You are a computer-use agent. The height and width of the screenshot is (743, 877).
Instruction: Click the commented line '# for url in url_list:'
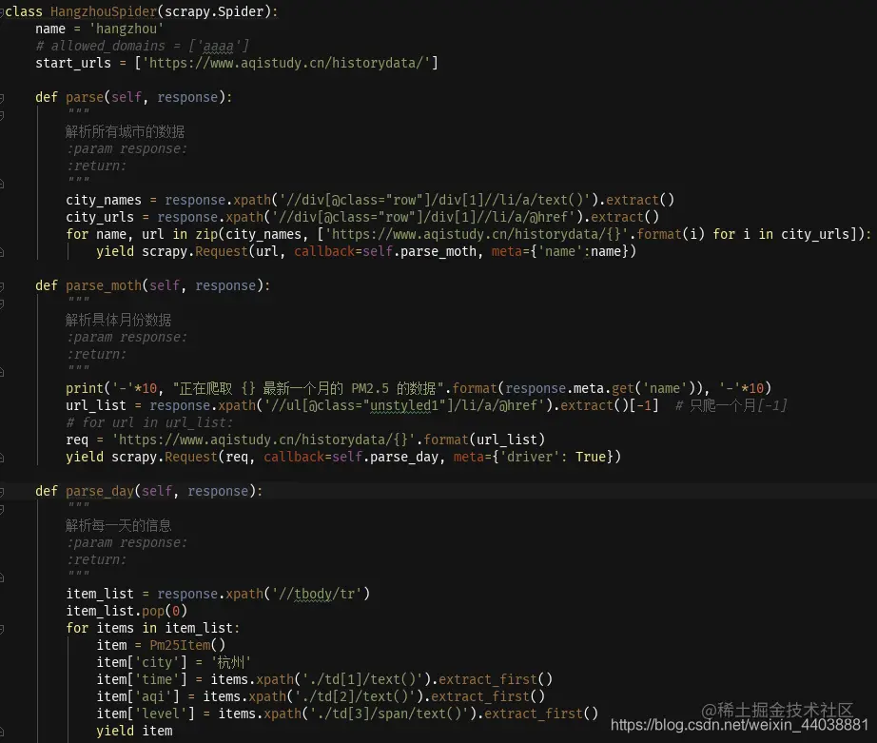coord(148,423)
